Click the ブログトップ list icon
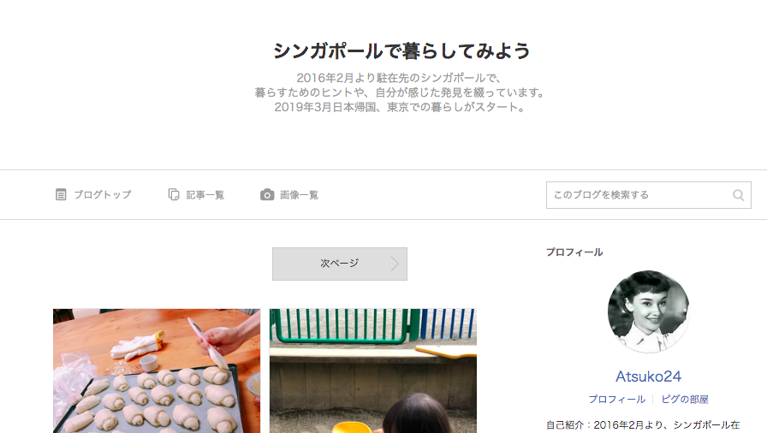The image size is (767, 433). click(61, 195)
